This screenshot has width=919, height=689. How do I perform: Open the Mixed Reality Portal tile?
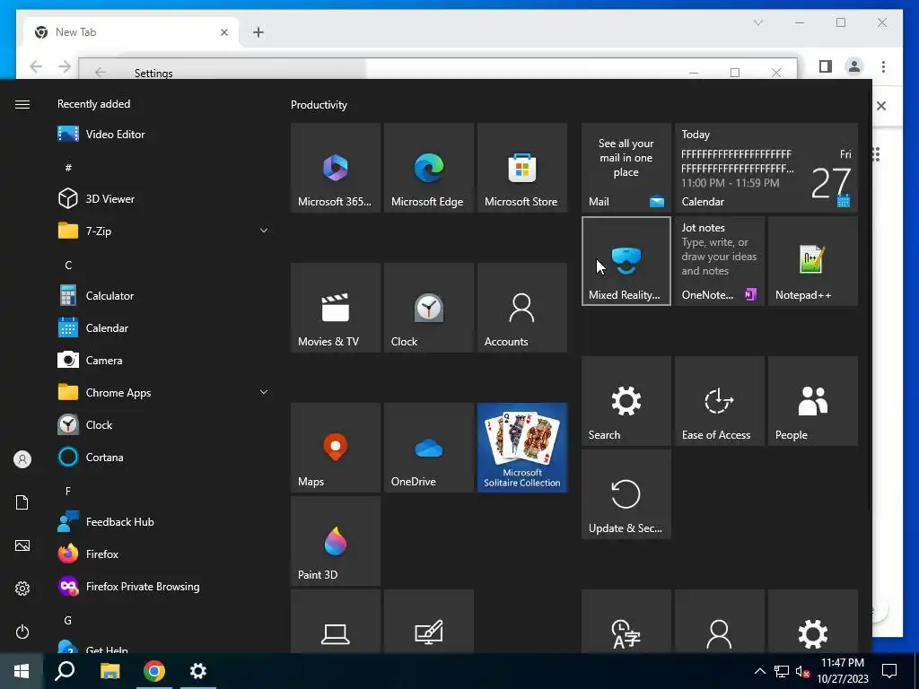pos(626,261)
